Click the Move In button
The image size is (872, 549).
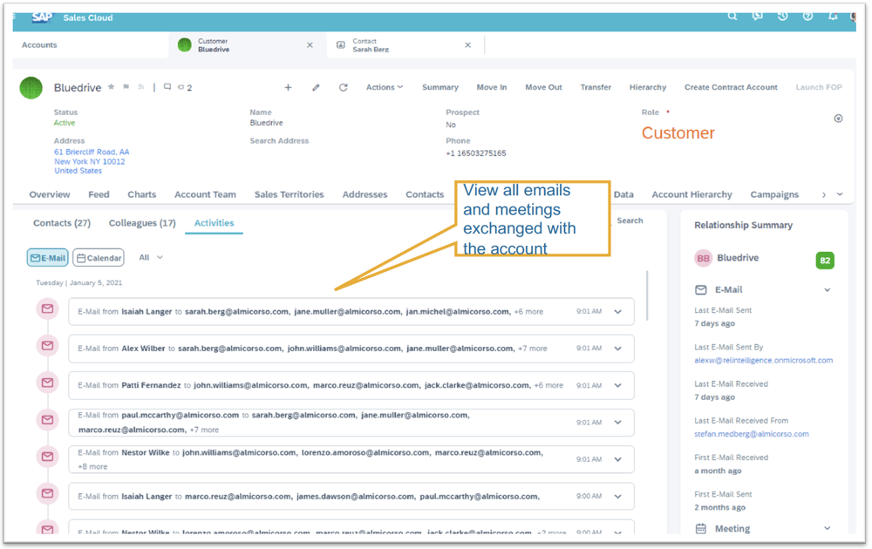point(492,87)
